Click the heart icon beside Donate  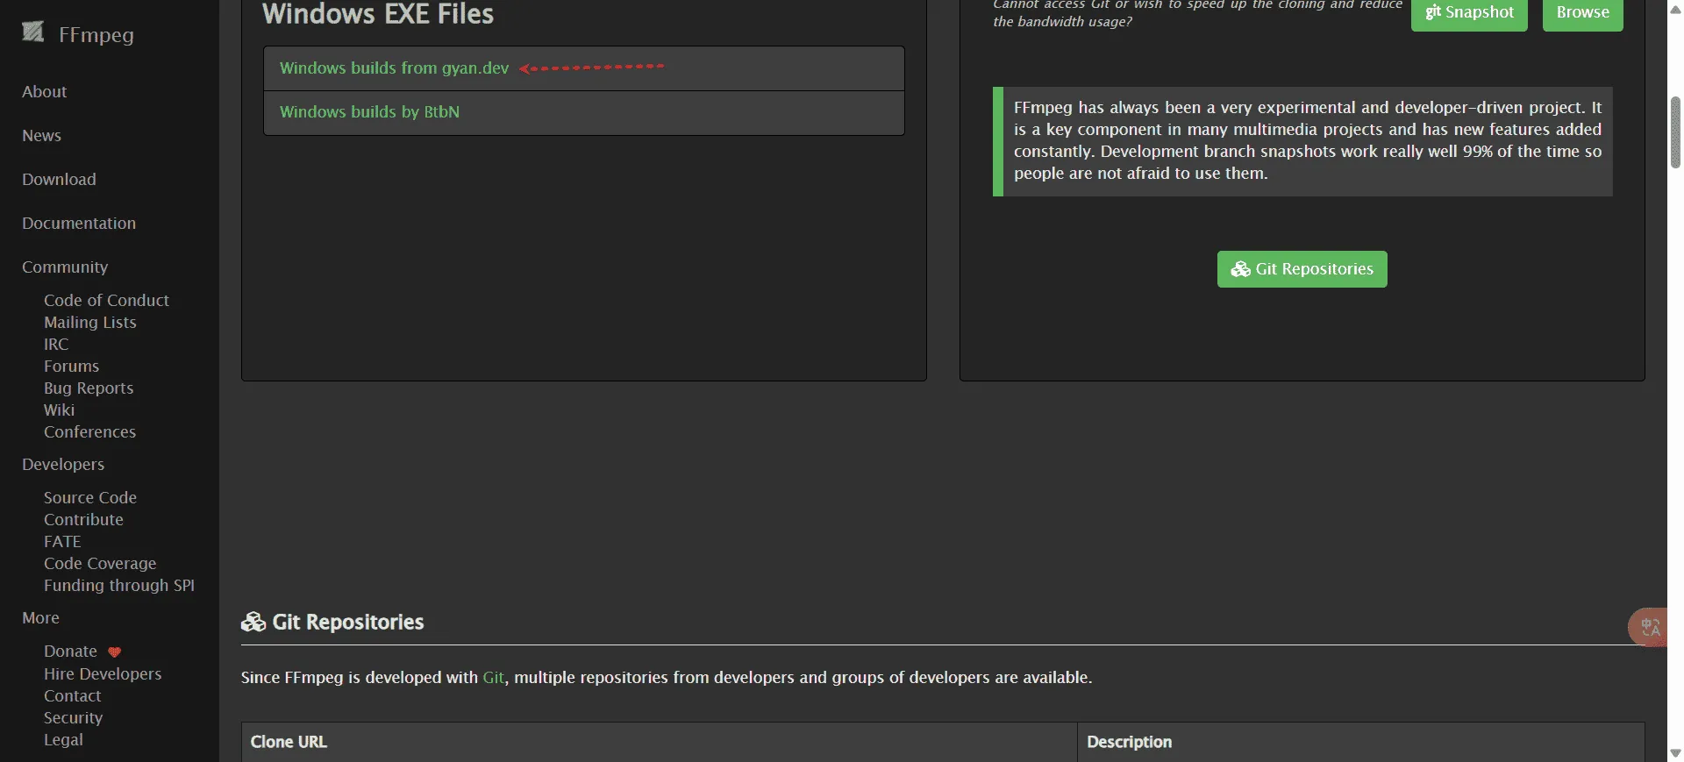coord(114,652)
